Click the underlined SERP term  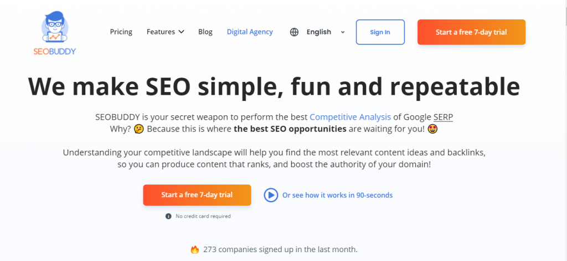443,117
